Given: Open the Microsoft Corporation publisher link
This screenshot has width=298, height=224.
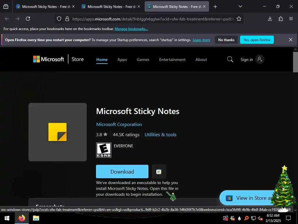Looking at the screenshot, I should tap(119, 124).
